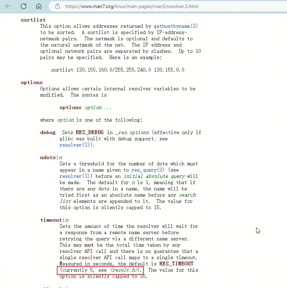Viewport: 287px width, 288px height.
Task: Click the debug option term
Action: coord(48,132)
